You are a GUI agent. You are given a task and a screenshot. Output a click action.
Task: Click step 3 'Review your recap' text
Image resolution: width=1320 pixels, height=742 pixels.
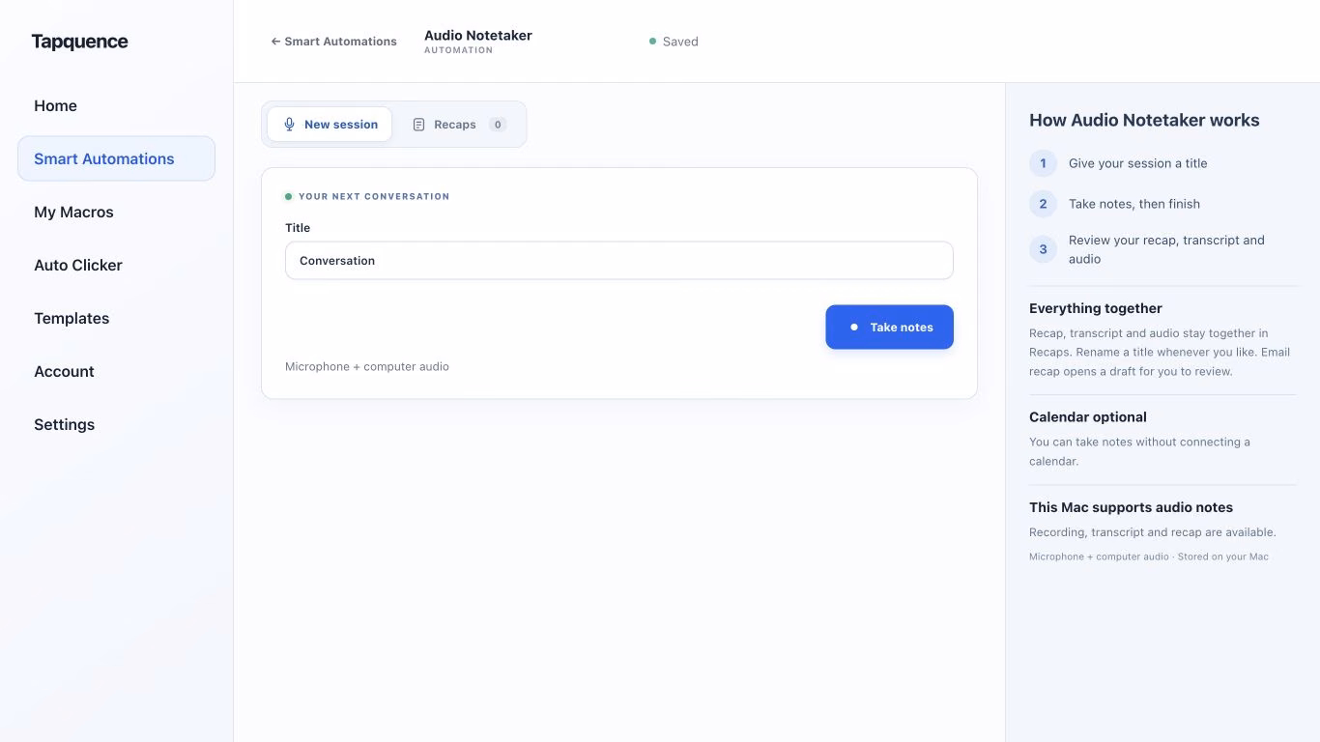click(x=1166, y=249)
